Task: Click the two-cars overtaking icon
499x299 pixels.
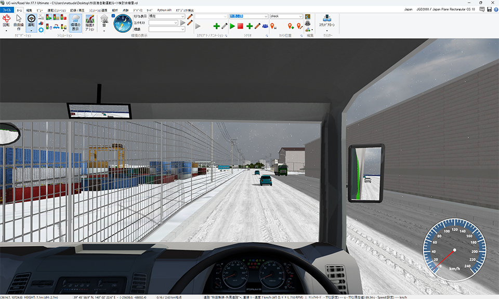Action: pos(56,27)
